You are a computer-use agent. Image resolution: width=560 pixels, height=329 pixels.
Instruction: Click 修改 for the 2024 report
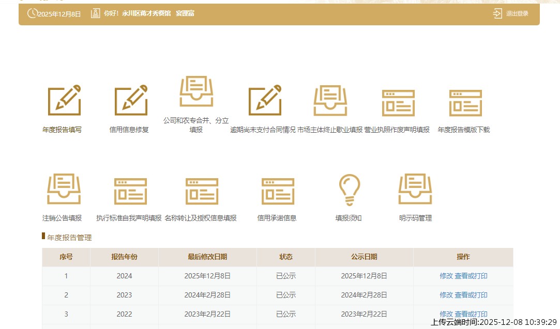[446, 276]
